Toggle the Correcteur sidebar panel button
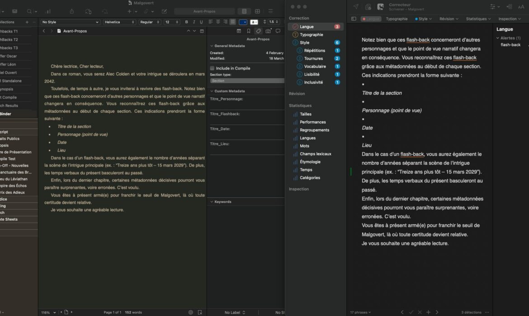 point(354,19)
